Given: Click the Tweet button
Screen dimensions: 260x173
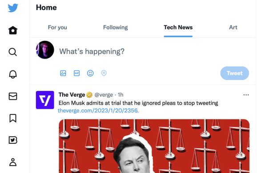Looking at the screenshot, I should pyautogui.click(x=235, y=73).
